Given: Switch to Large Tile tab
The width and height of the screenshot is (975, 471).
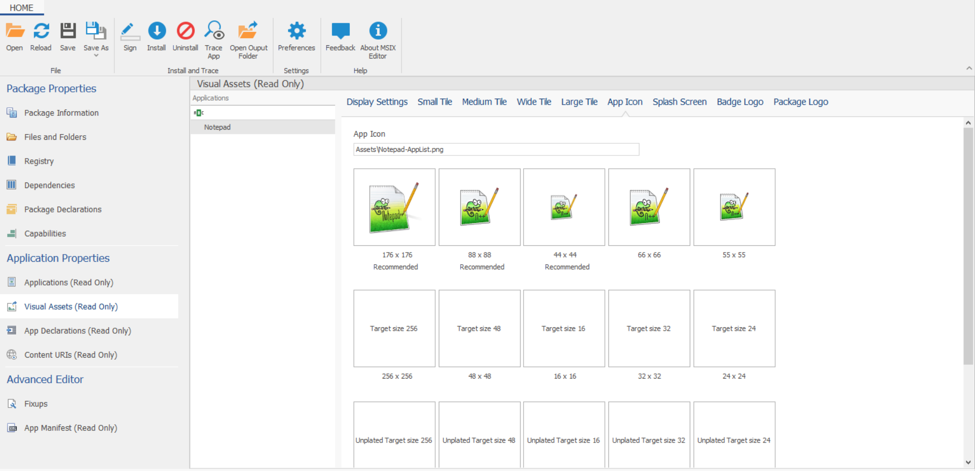Looking at the screenshot, I should click(x=579, y=102).
